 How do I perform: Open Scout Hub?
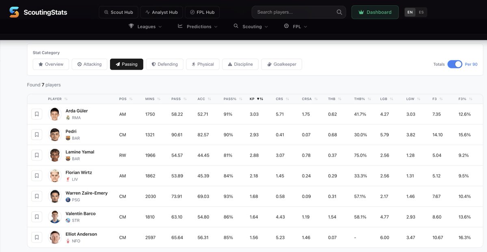point(119,12)
